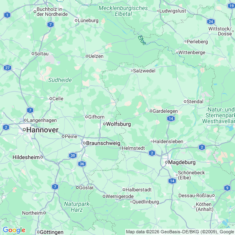Click the Lüneburg town label
The image size is (235, 235).
[88, 20]
